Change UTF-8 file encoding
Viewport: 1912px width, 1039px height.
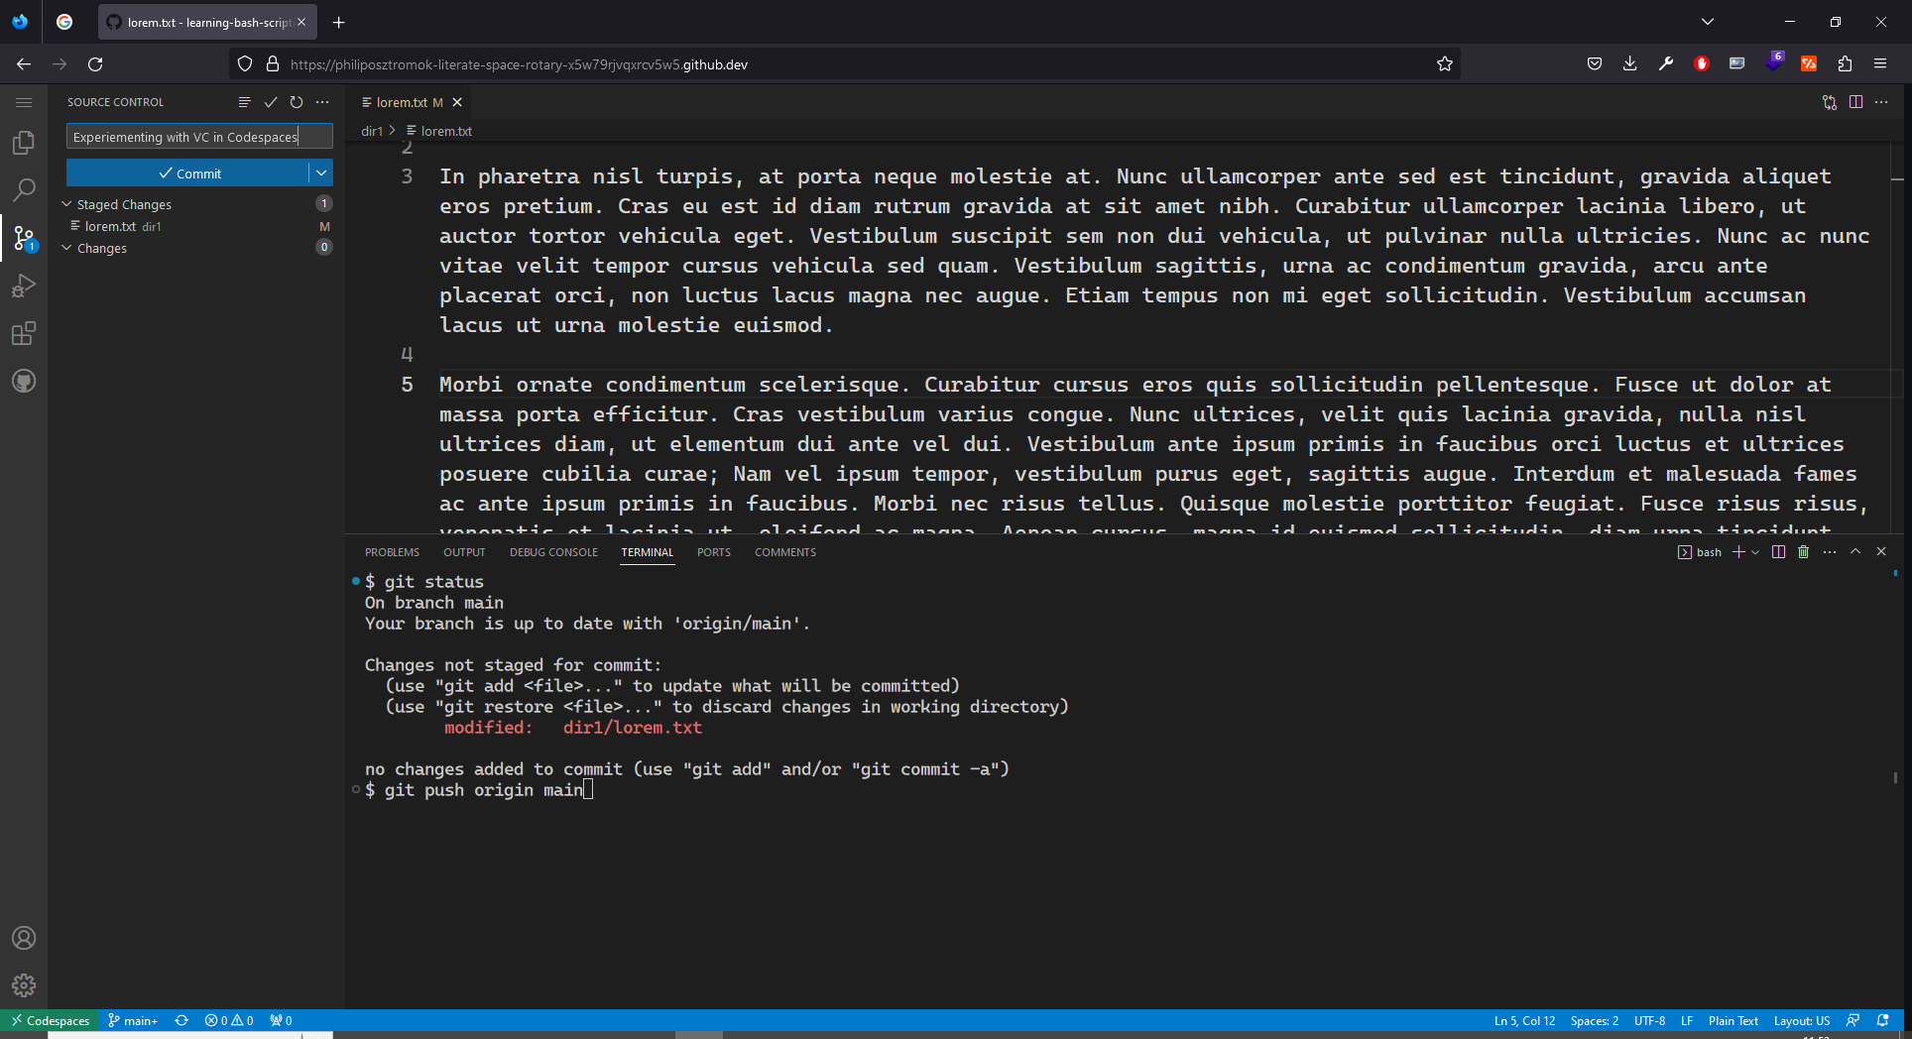click(1650, 1020)
